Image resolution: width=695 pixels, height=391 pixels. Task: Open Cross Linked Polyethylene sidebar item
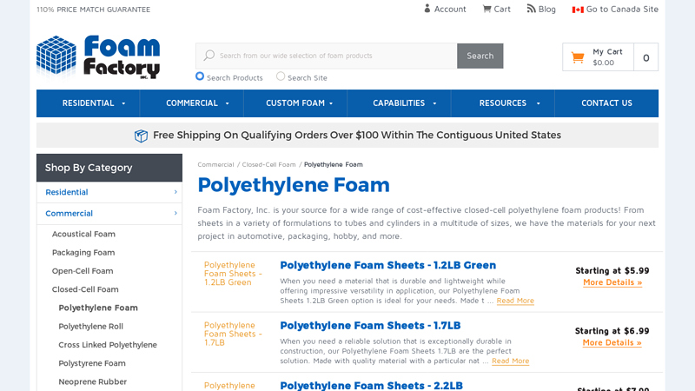point(108,344)
